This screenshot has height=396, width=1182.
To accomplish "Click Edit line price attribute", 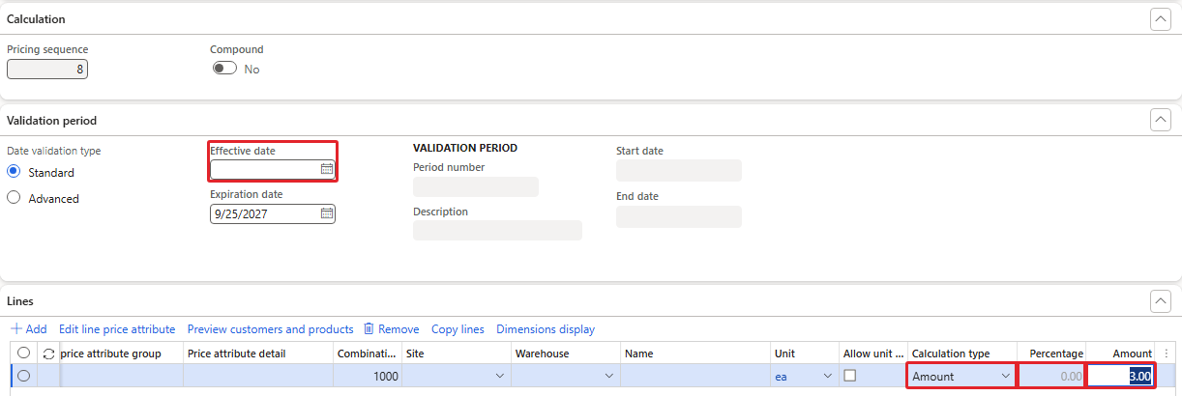I will click(117, 329).
